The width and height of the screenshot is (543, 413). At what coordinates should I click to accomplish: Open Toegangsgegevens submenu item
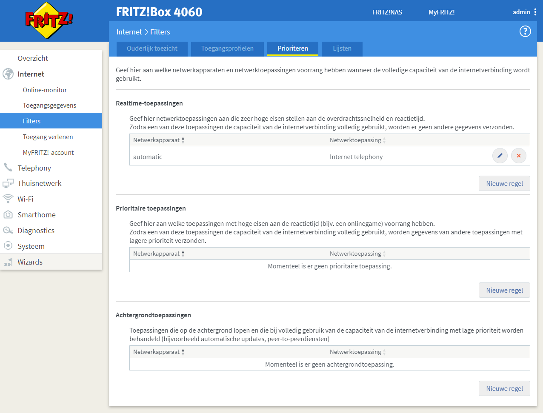[49, 105]
